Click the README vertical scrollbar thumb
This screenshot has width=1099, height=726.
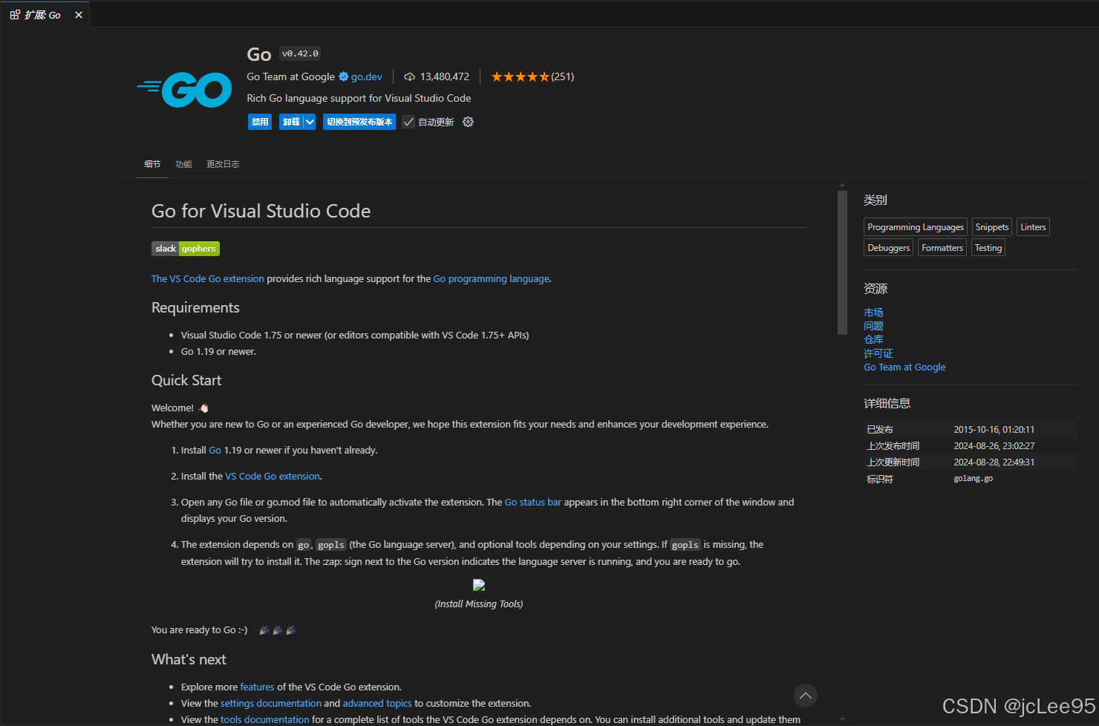[x=842, y=263]
